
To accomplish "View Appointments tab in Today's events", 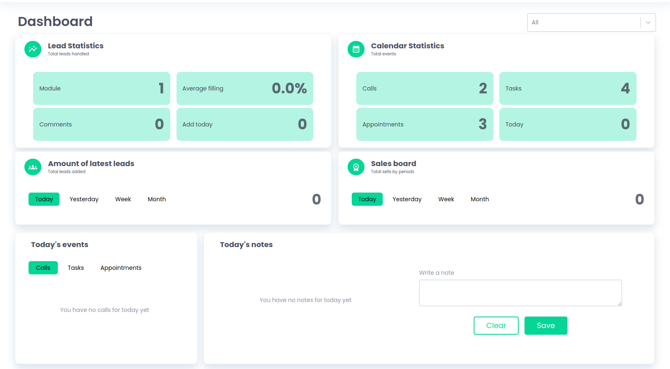I will (121, 268).
